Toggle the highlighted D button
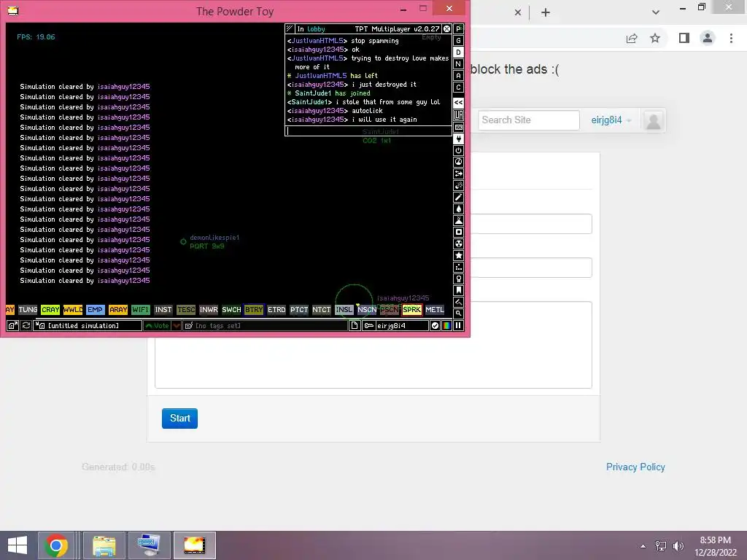The height and width of the screenshot is (560, 747). click(x=458, y=52)
